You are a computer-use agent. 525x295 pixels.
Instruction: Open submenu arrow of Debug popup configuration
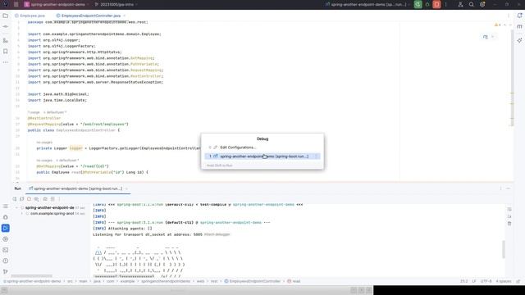(x=316, y=157)
